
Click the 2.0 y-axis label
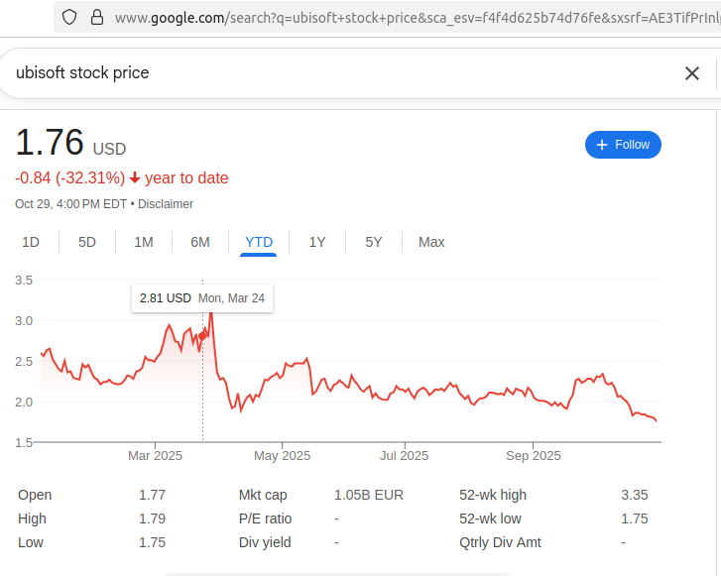click(x=24, y=403)
